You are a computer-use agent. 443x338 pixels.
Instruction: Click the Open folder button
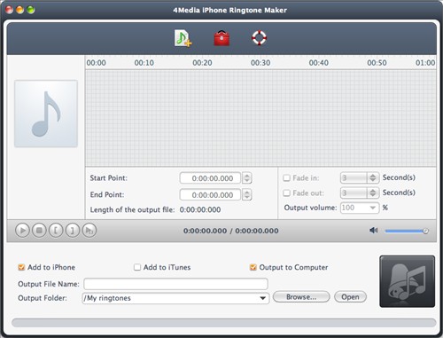350,297
